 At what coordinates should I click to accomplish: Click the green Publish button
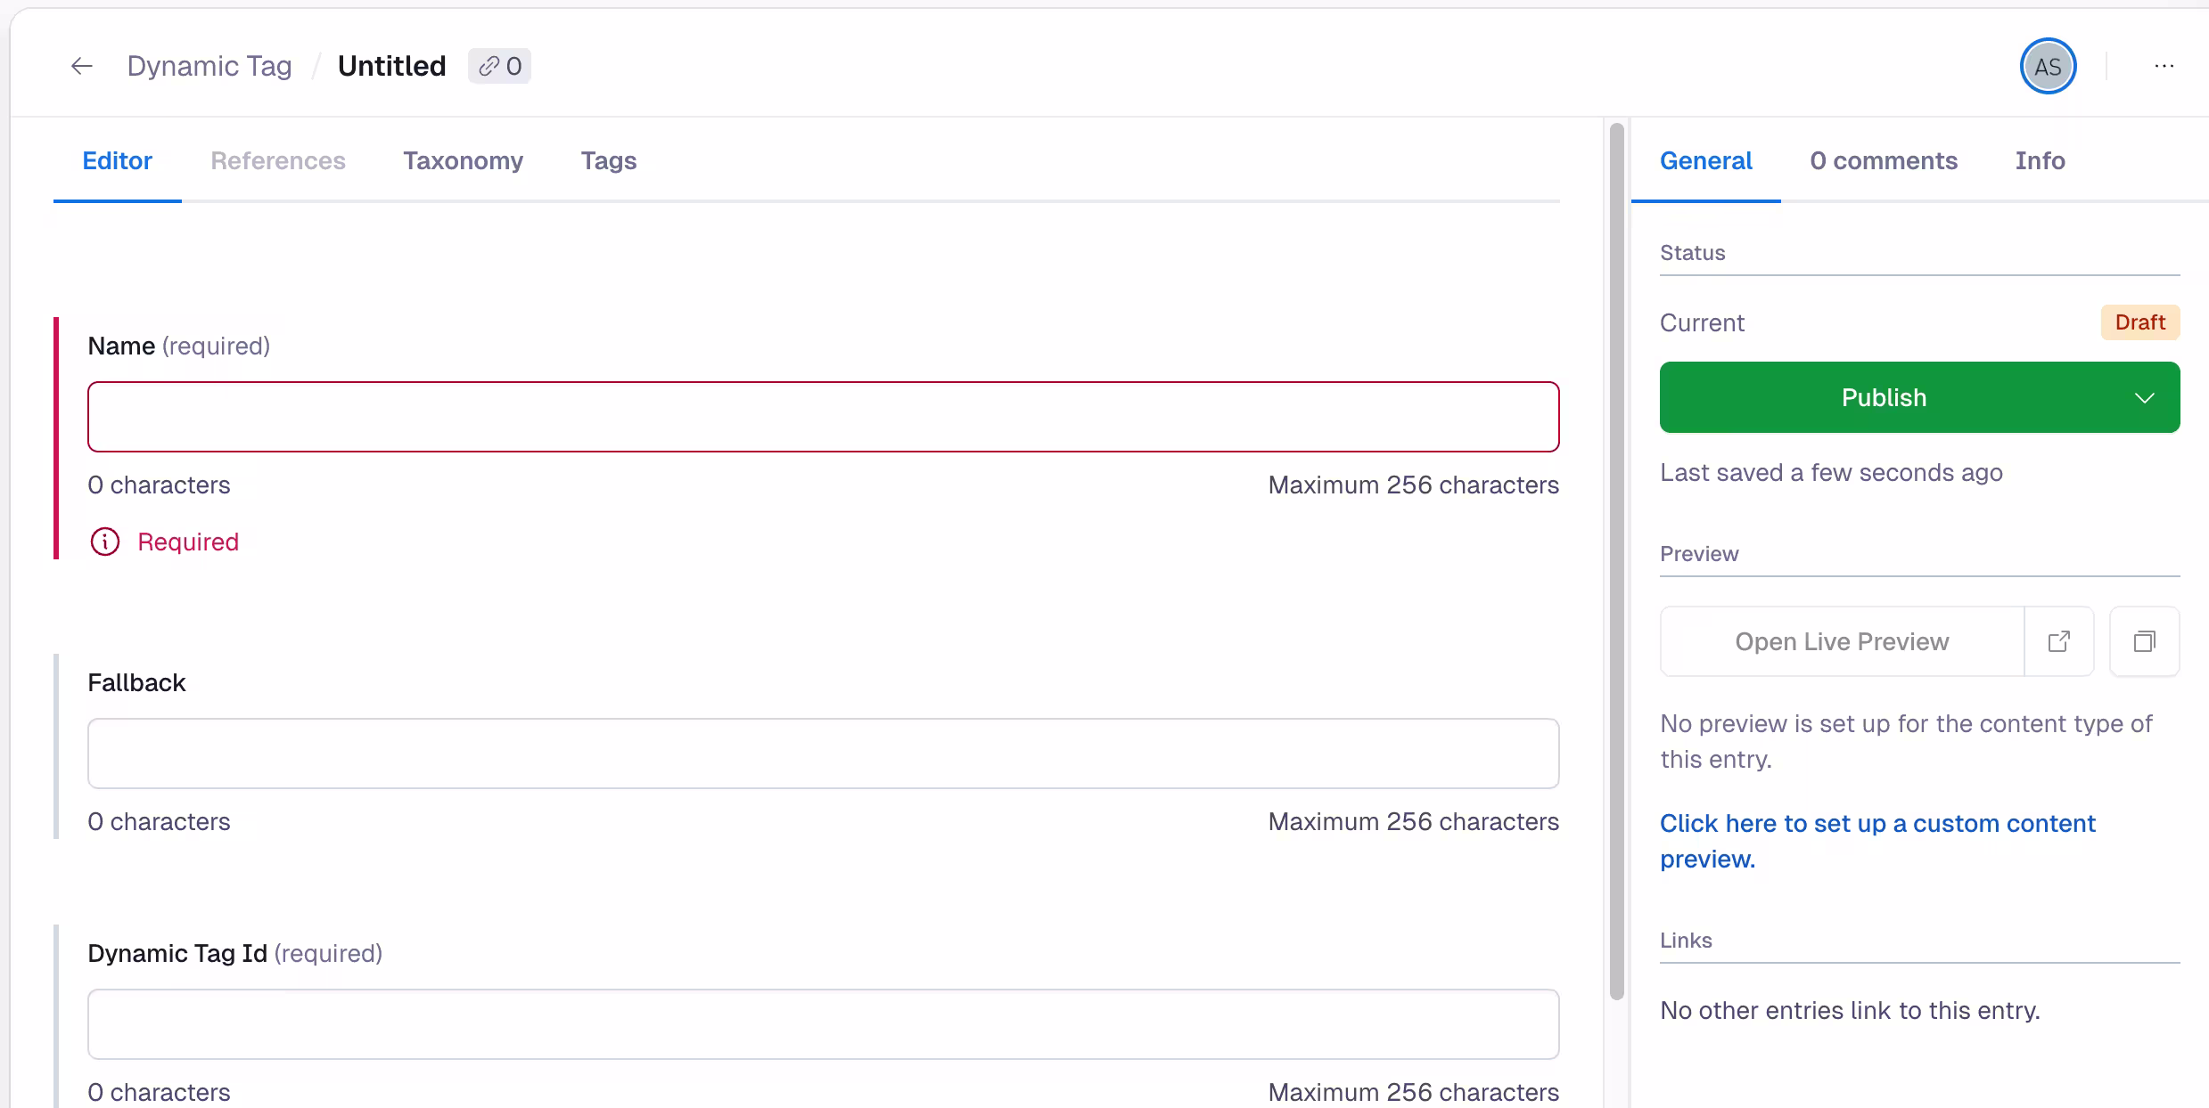click(1885, 397)
